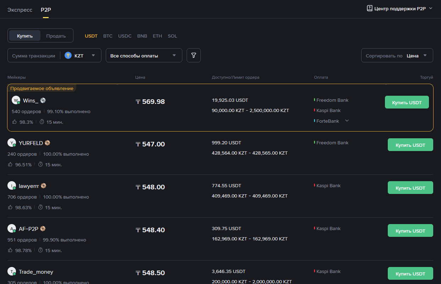Open the lawyerrr maker profile link
The width and height of the screenshot is (441, 284).
29,186
